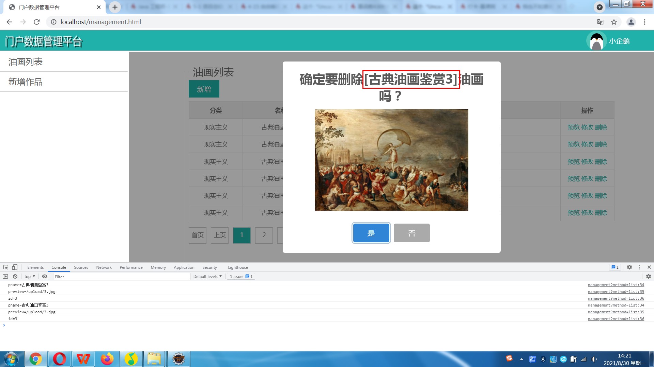Open console settings gear on filter row

(x=649, y=277)
